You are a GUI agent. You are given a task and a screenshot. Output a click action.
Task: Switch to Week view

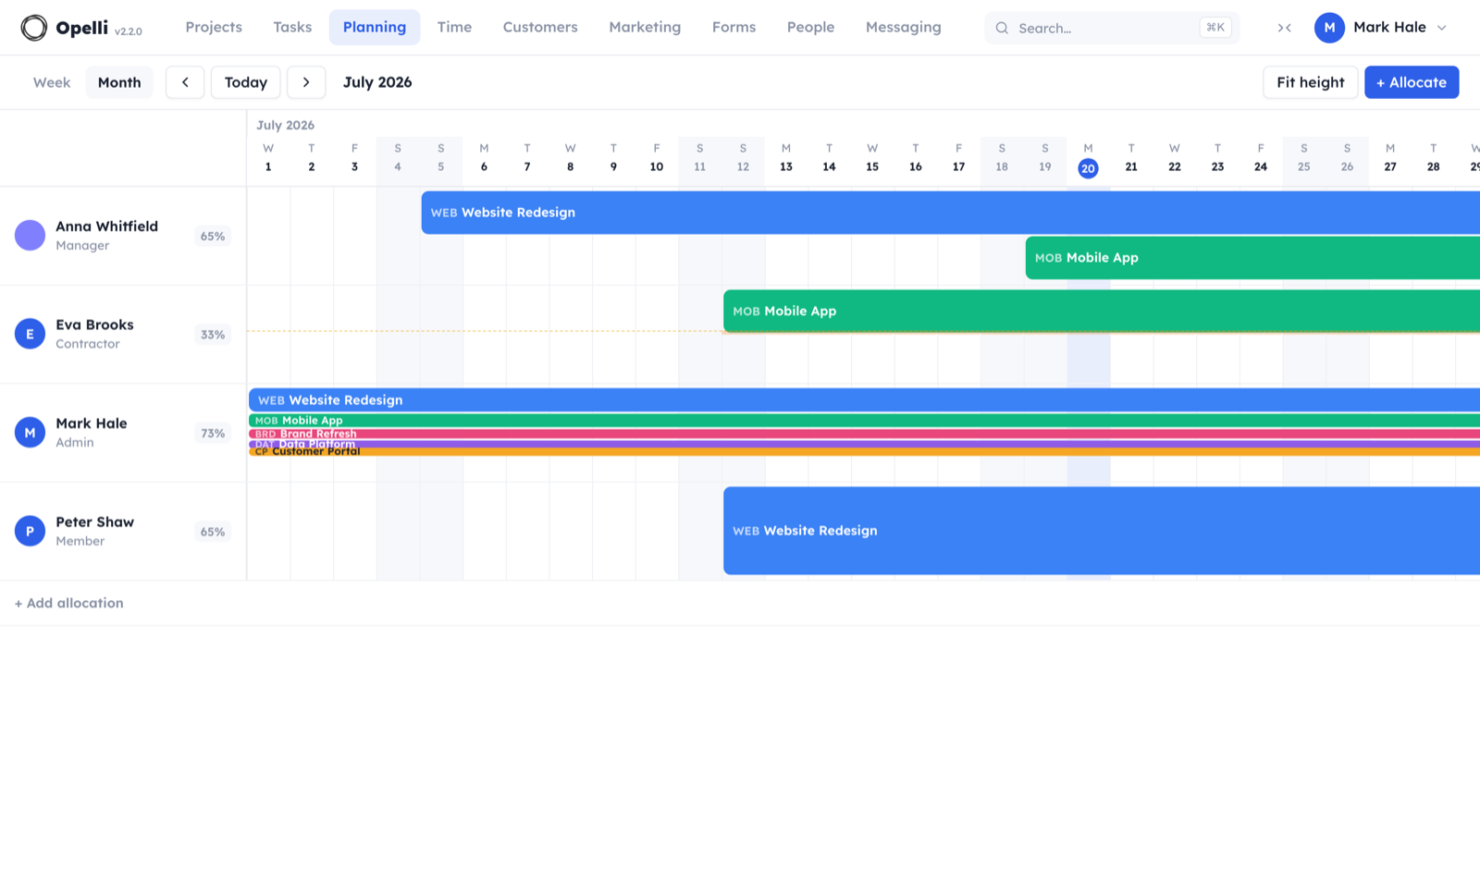tap(52, 82)
